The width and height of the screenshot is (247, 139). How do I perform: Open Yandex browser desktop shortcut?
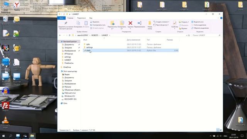tap(17, 6)
